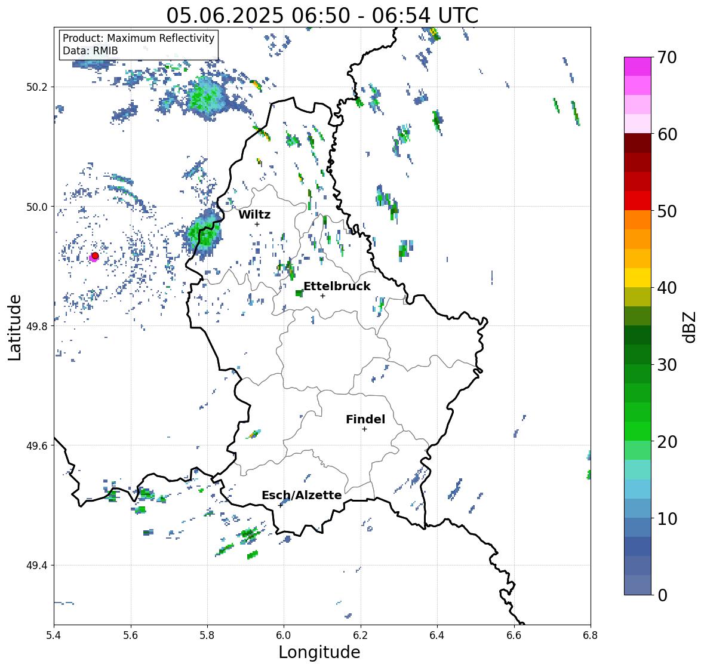Click the latitude tick label 50.0

(37, 207)
